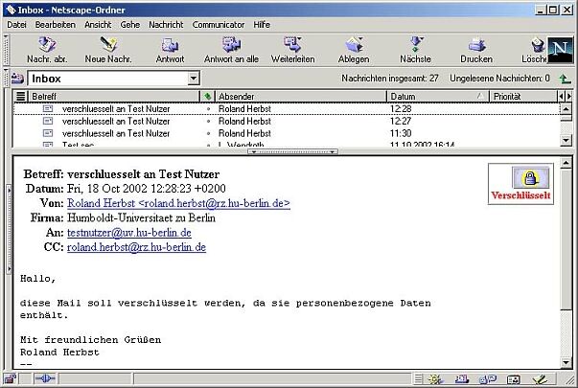Print the message with Drucken
The height and width of the screenshot is (388, 578).
pos(476,50)
